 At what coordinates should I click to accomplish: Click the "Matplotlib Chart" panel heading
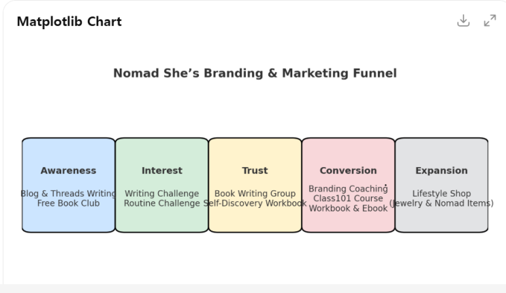[x=69, y=22]
